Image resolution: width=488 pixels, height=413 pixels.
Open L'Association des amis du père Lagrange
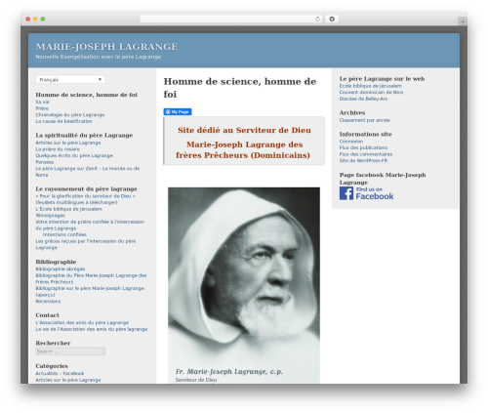point(82,322)
